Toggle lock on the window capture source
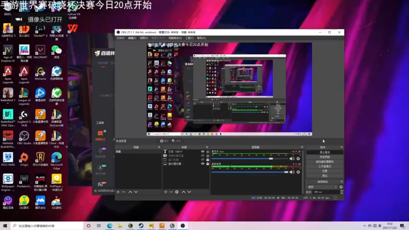 [208, 159]
